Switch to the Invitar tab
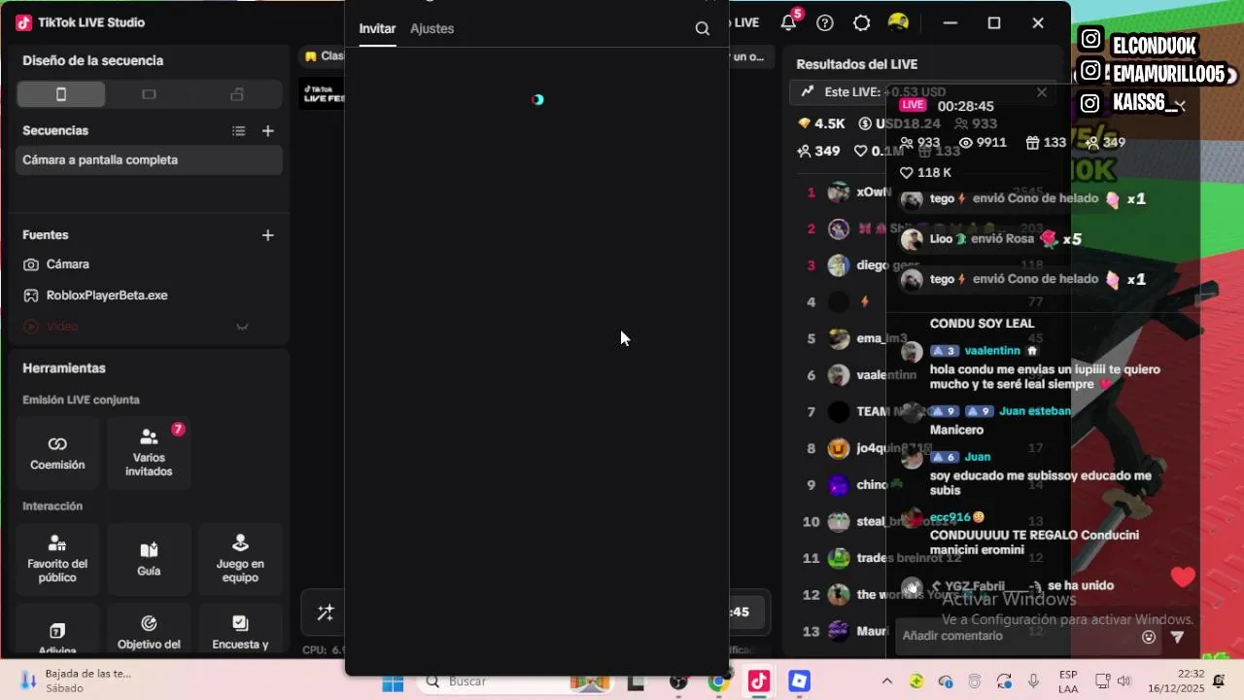The image size is (1244, 700). (377, 29)
